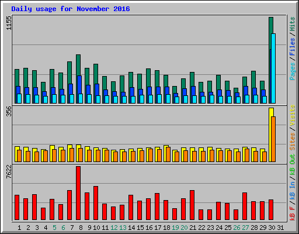Click the green Hits bar for day 8

point(78,65)
